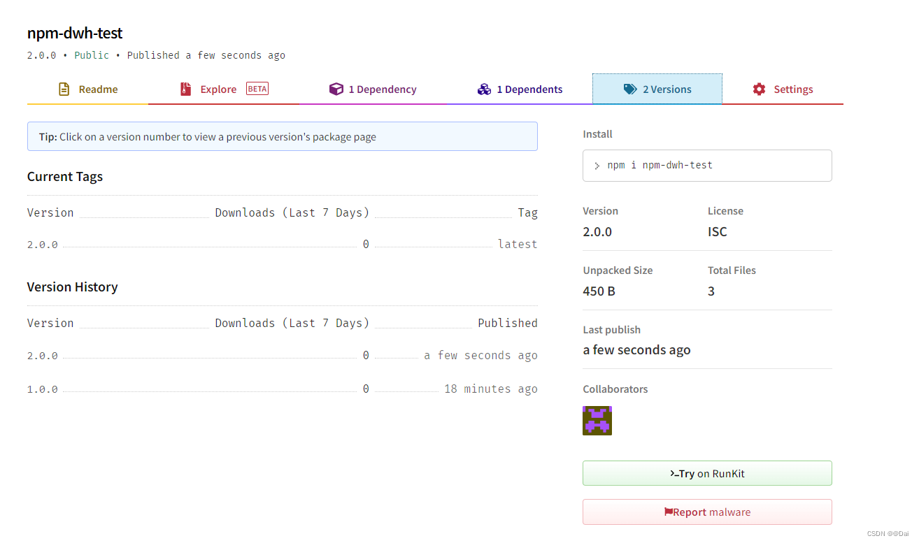Click the RunKit prompt icon
This screenshot has height=543, width=919.
tap(674, 474)
